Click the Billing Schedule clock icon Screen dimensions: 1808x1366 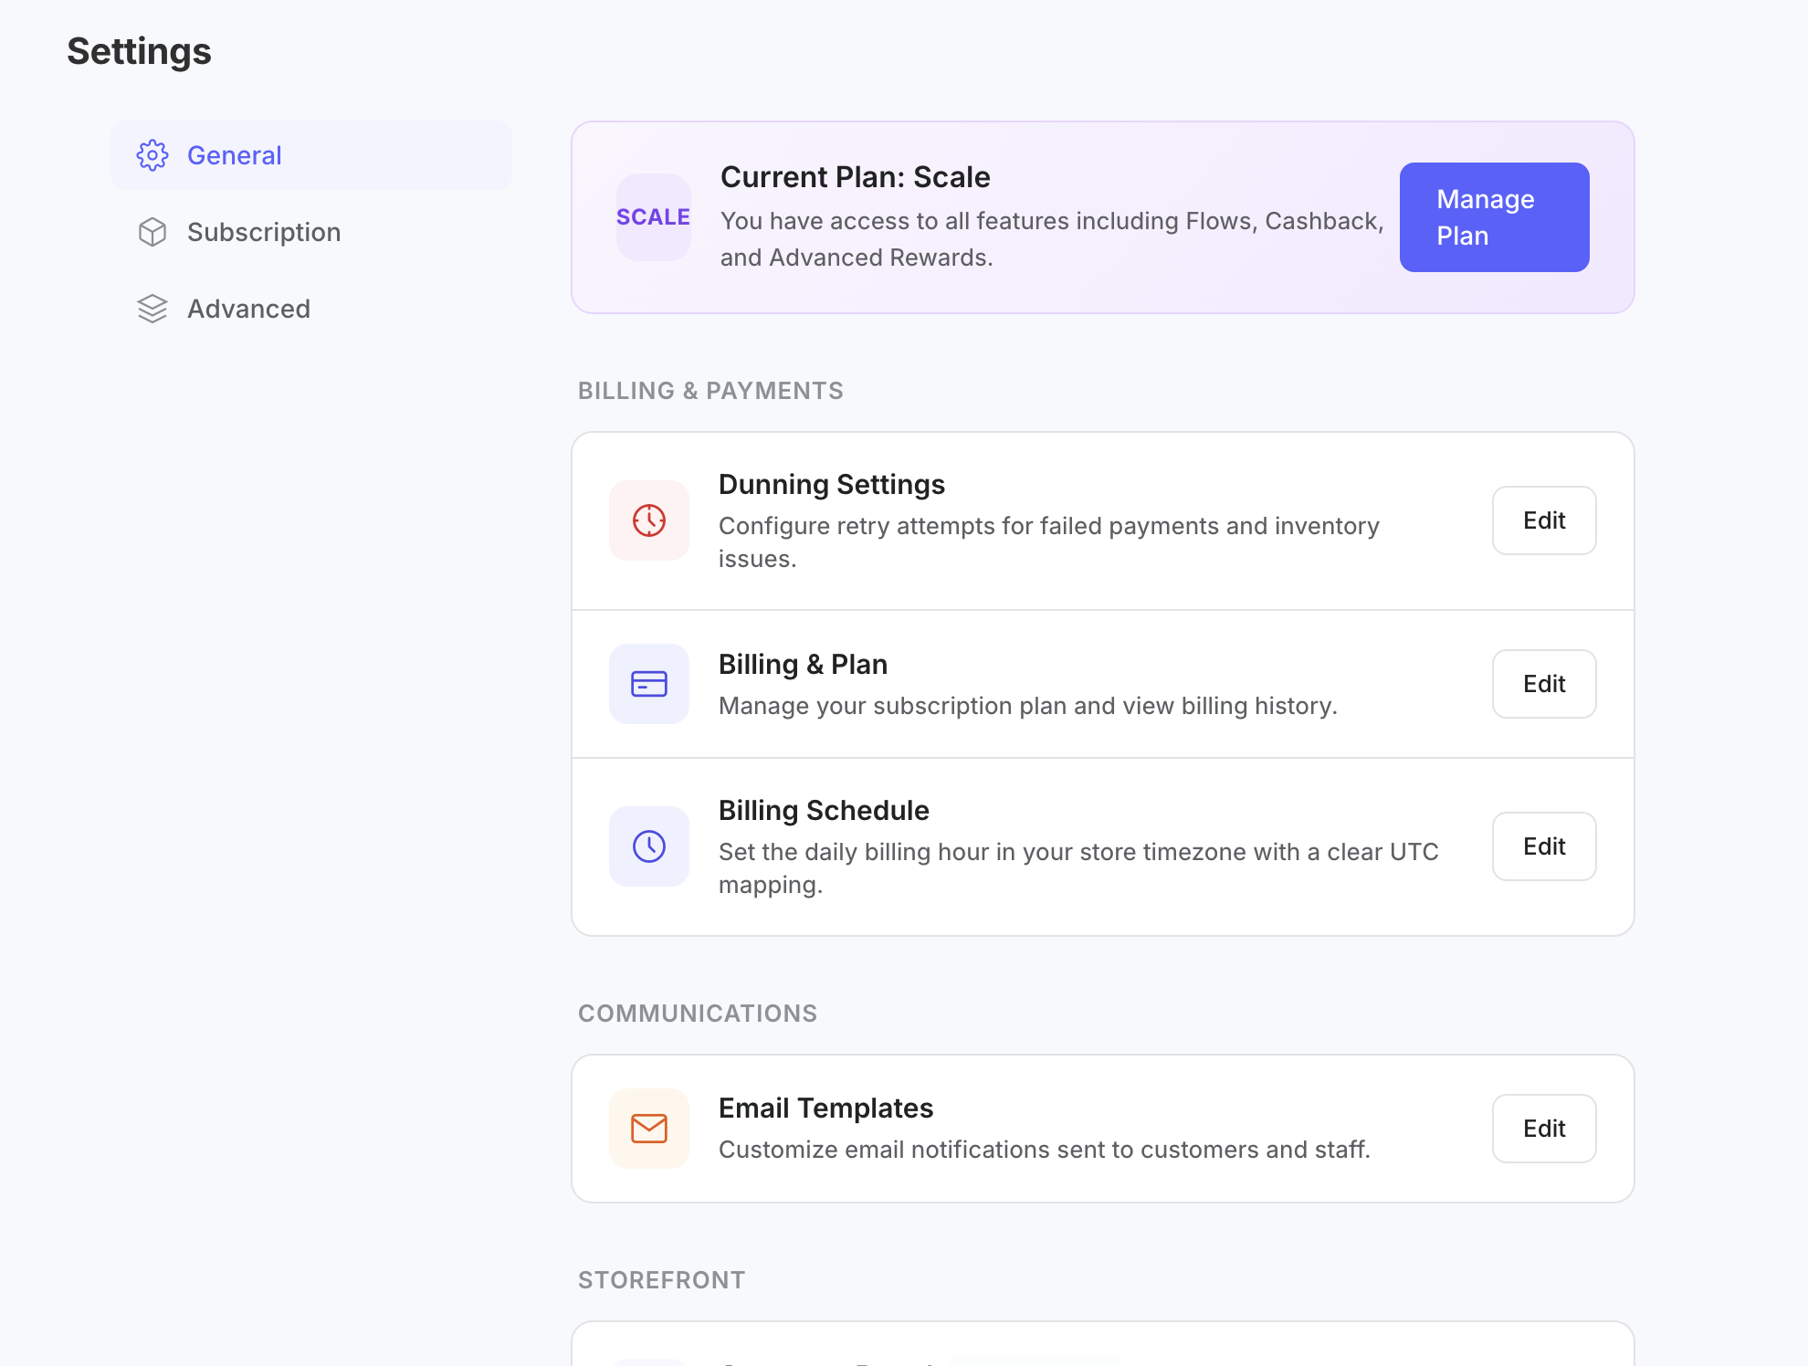tap(649, 846)
